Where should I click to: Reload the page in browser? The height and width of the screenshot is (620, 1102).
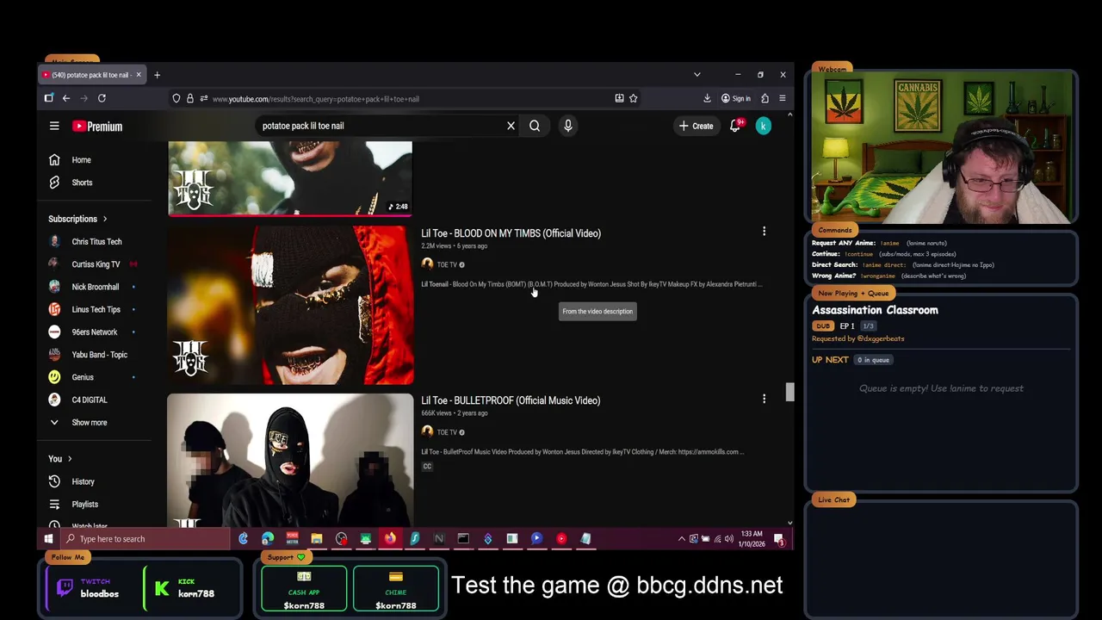coord(102,98)
